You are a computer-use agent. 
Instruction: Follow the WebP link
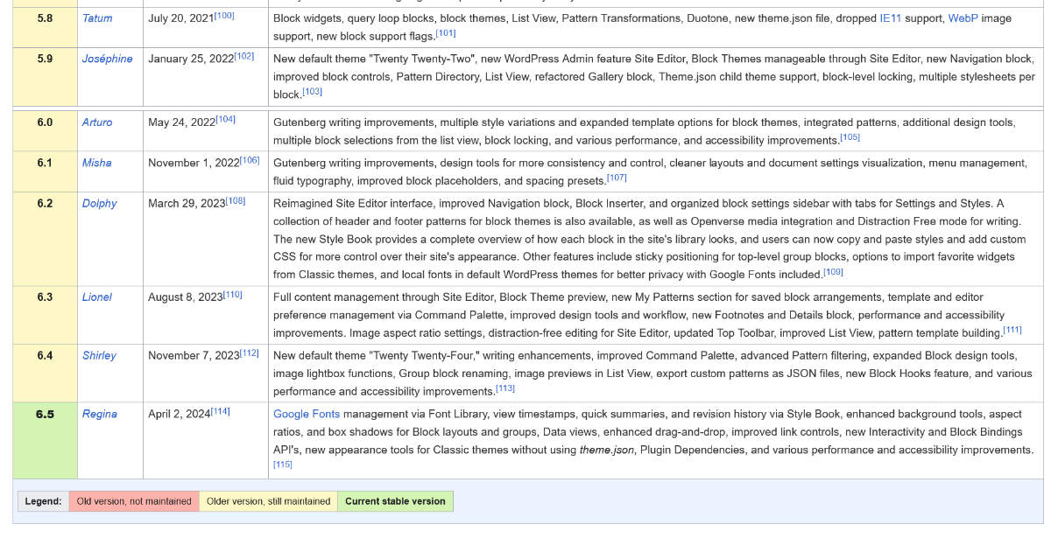963,18
